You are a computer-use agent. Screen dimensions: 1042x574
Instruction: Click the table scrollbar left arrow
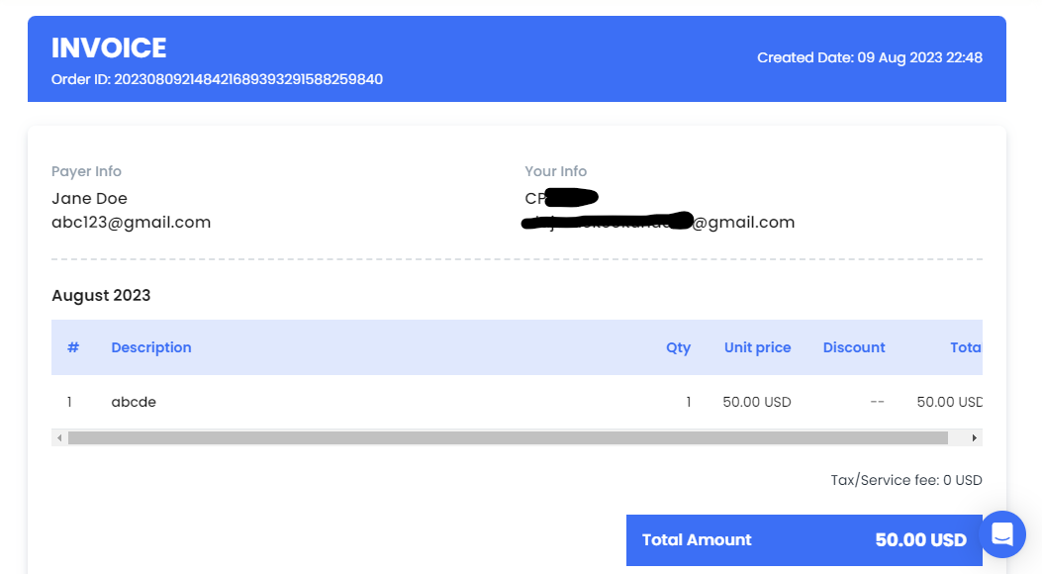point(59,437)
